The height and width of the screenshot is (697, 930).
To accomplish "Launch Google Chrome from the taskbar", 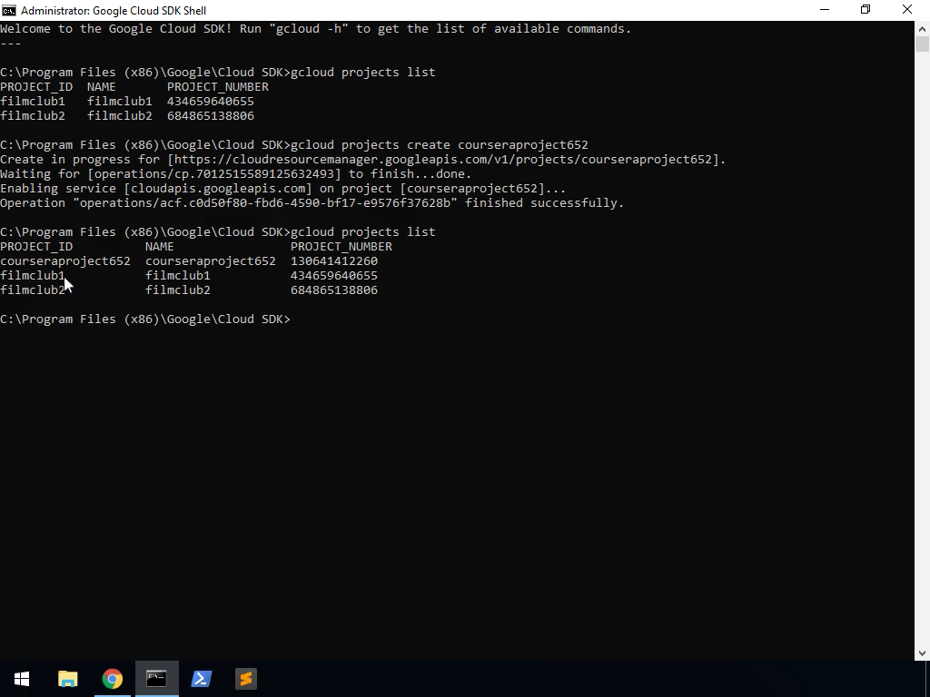I will pos(112,679).
